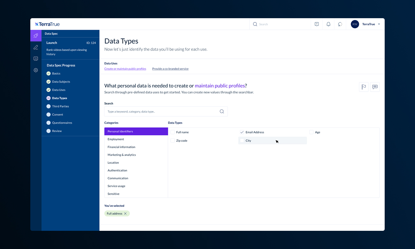Viewport: 415px width, 249px height.
Task: Select the Service usage category
Action: coord(136,186)
